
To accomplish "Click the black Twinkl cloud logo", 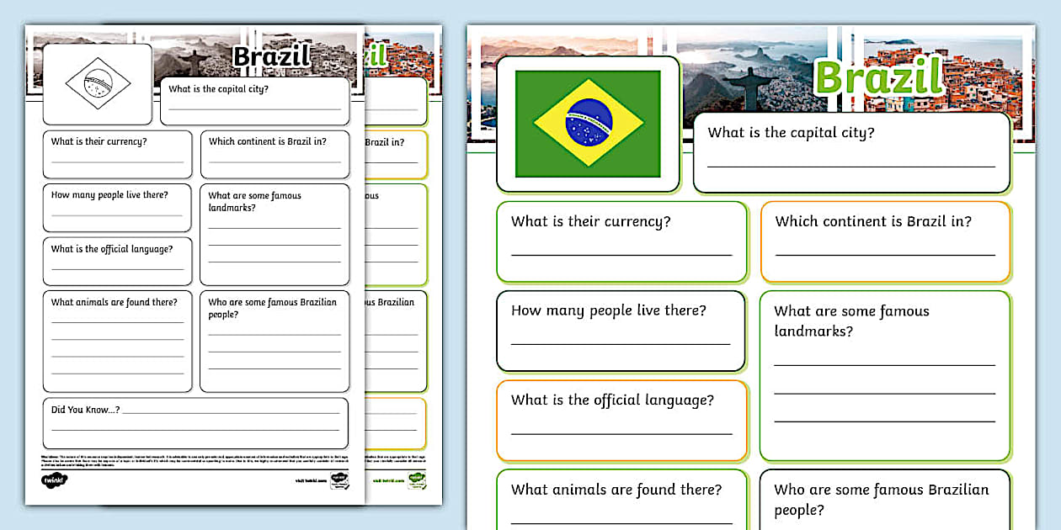I will click(56, 479).
